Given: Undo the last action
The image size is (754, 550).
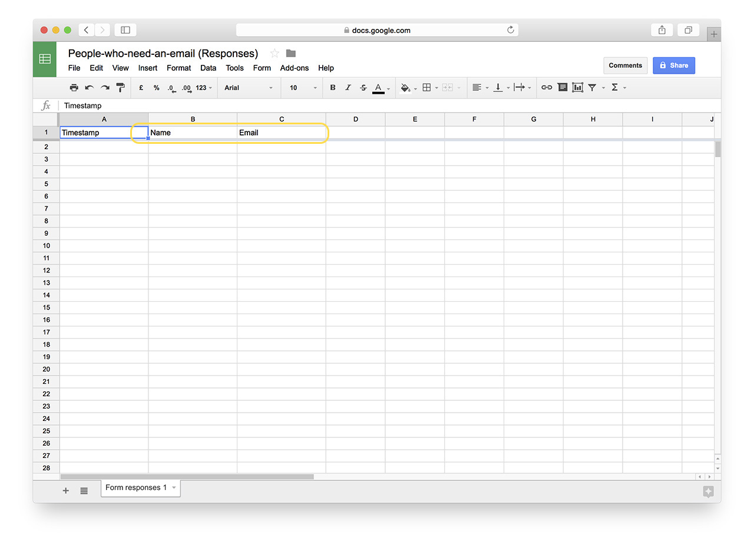Looking at the screenshot, I should tap(89, 88).
